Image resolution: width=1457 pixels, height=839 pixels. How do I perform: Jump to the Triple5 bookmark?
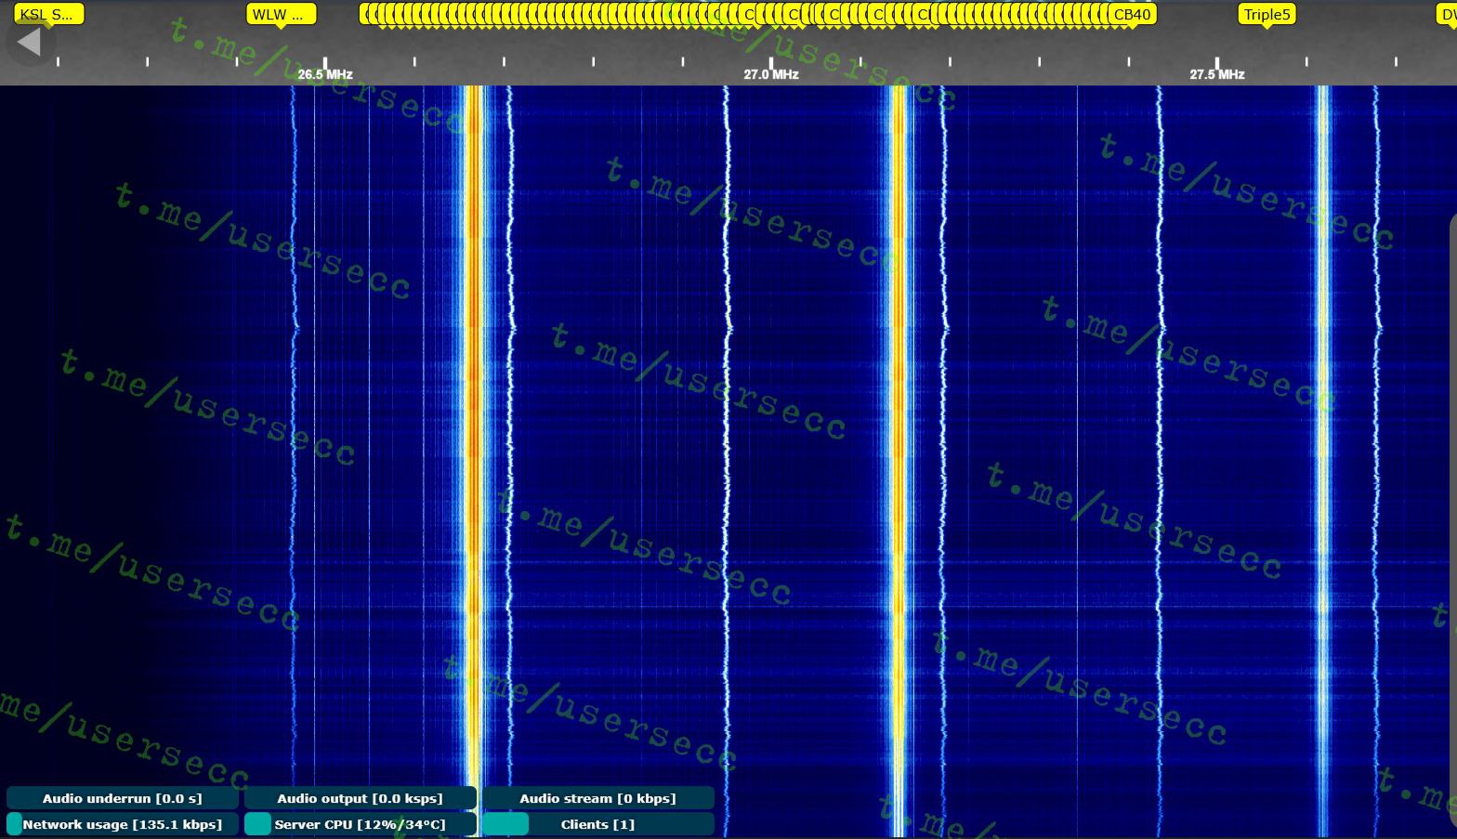pyautogui.click(x=1267, y=14)
